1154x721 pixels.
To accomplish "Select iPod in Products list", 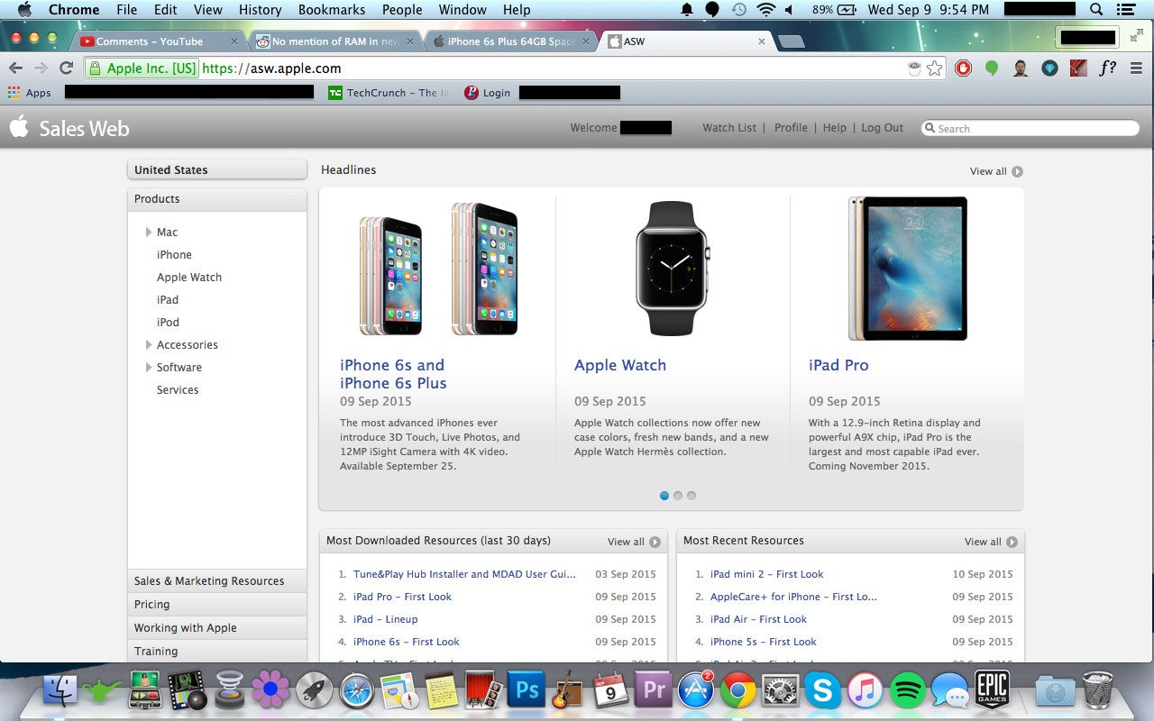I will pyautogui.click(x=168, y=323).
